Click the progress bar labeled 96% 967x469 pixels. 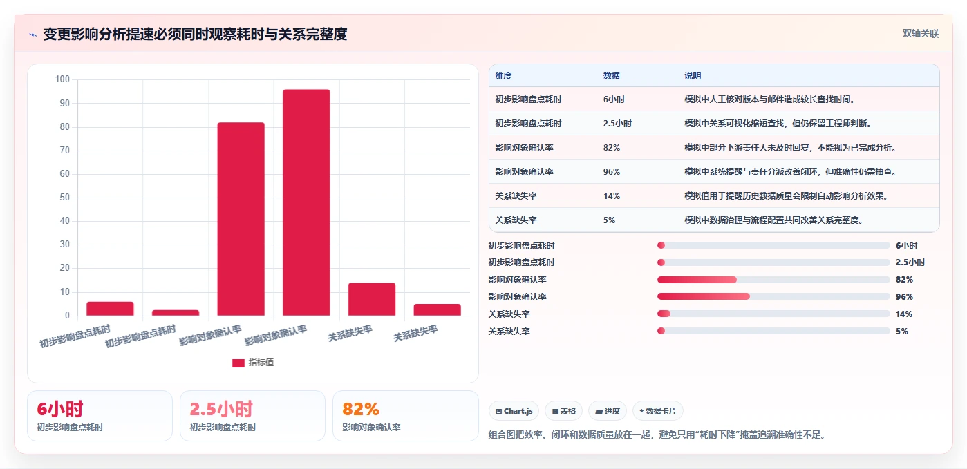click(773, 297)
